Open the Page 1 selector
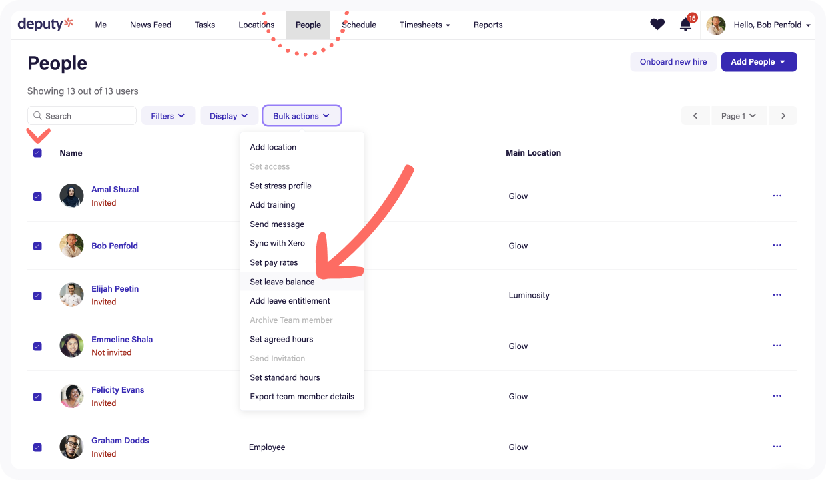826x480 pixels. (739, 116)
